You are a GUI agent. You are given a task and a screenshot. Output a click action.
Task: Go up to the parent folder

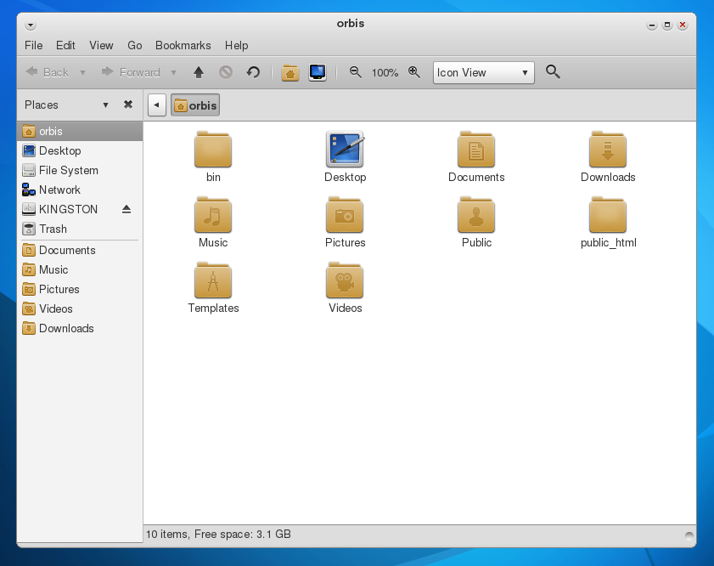click(199, 72)
